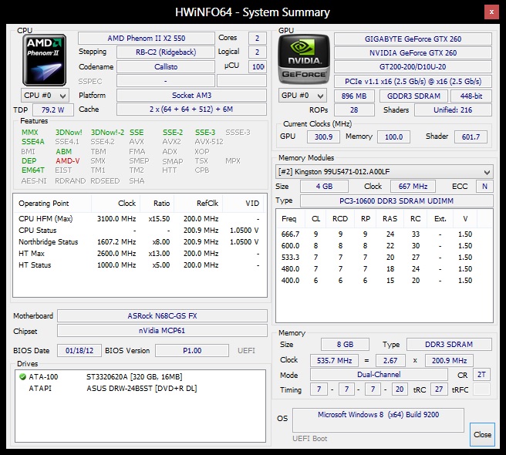This screenshot has width=506, height=455.
Task: Click the Dual-Channel mode field
Action: 379,374
